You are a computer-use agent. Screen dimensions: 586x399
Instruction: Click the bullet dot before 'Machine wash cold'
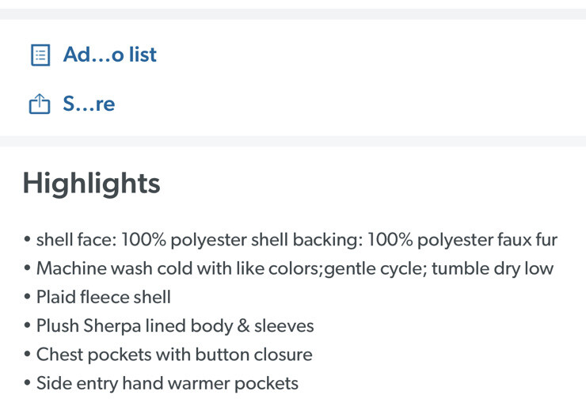(x=27, y=268)
